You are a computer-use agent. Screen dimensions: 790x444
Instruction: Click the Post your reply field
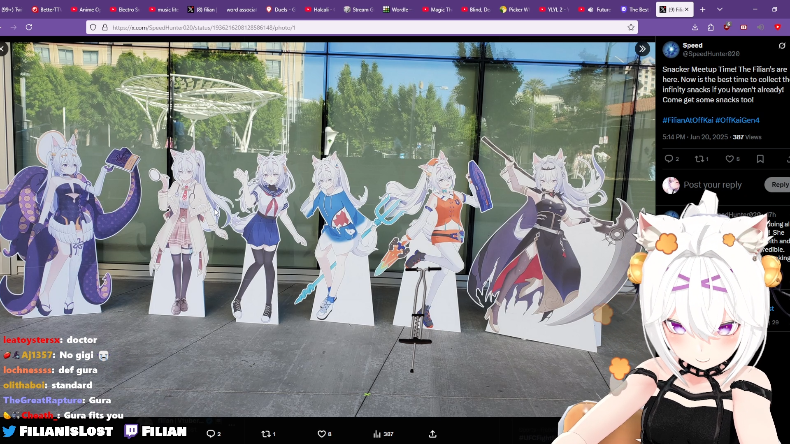point(712,185)
